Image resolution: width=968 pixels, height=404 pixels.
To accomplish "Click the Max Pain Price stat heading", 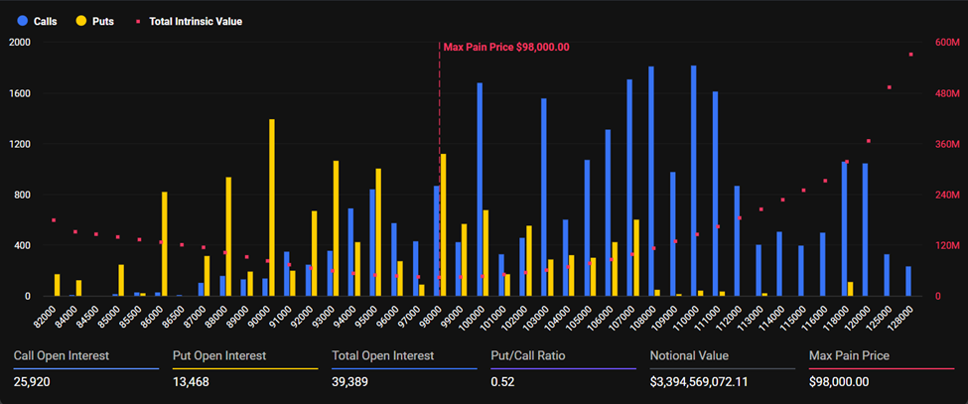I will coord(849,356).
